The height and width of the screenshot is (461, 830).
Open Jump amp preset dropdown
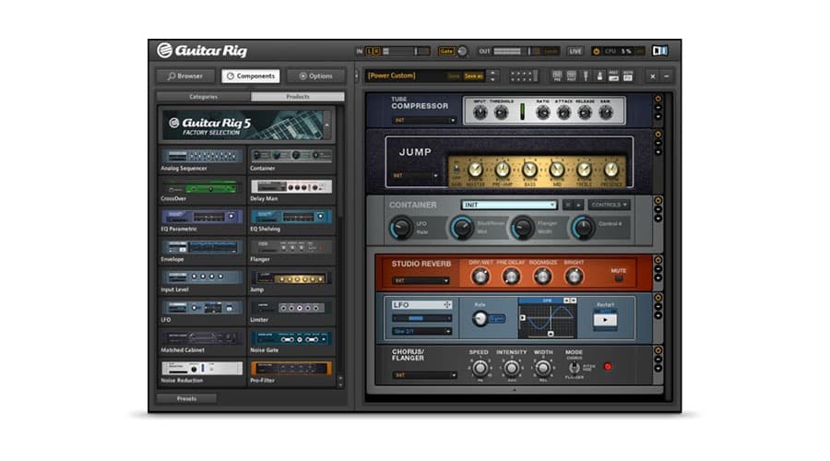[x=416, y=176]
